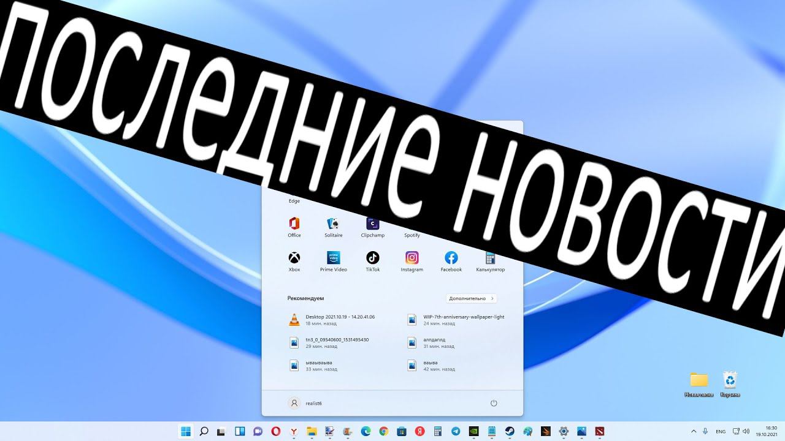This screenshot has width=785, height=441.
Task: Open recommended file WIP-7th-anniversary-wallpaper-light
Action: tap(458, 320)
